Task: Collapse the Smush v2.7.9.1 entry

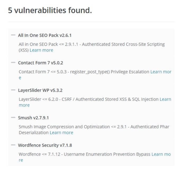Action: 13,117
